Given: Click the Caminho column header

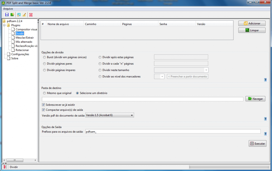Looking at the screenshot, I should click(x=102, y=24).
